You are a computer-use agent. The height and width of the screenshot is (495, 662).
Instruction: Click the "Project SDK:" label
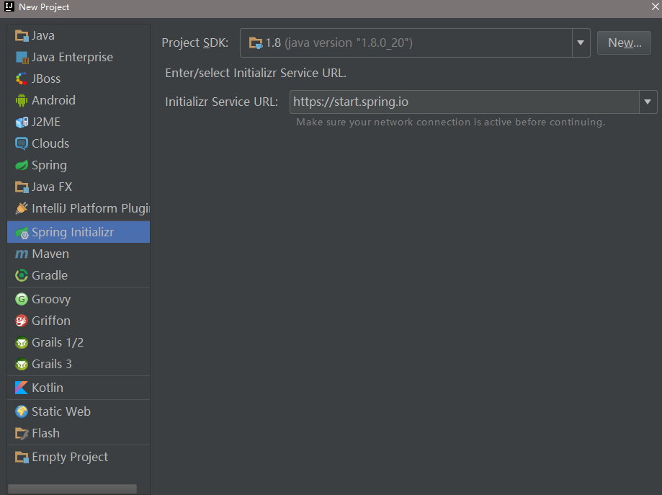(195, 43)
